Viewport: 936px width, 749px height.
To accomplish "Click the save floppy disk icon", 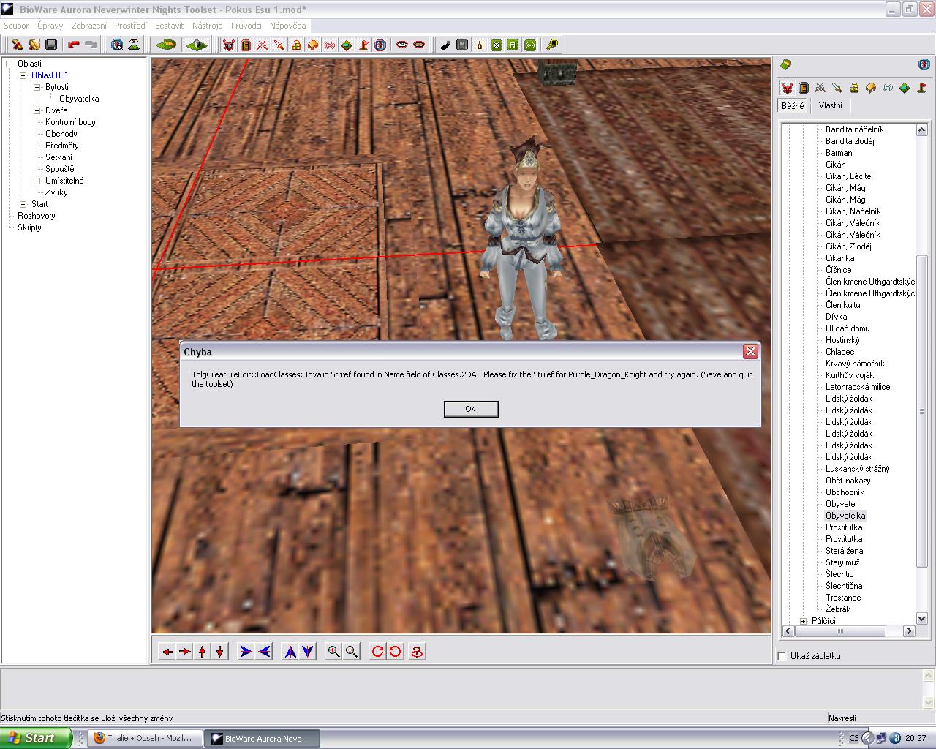I will [x=51, y=45].
